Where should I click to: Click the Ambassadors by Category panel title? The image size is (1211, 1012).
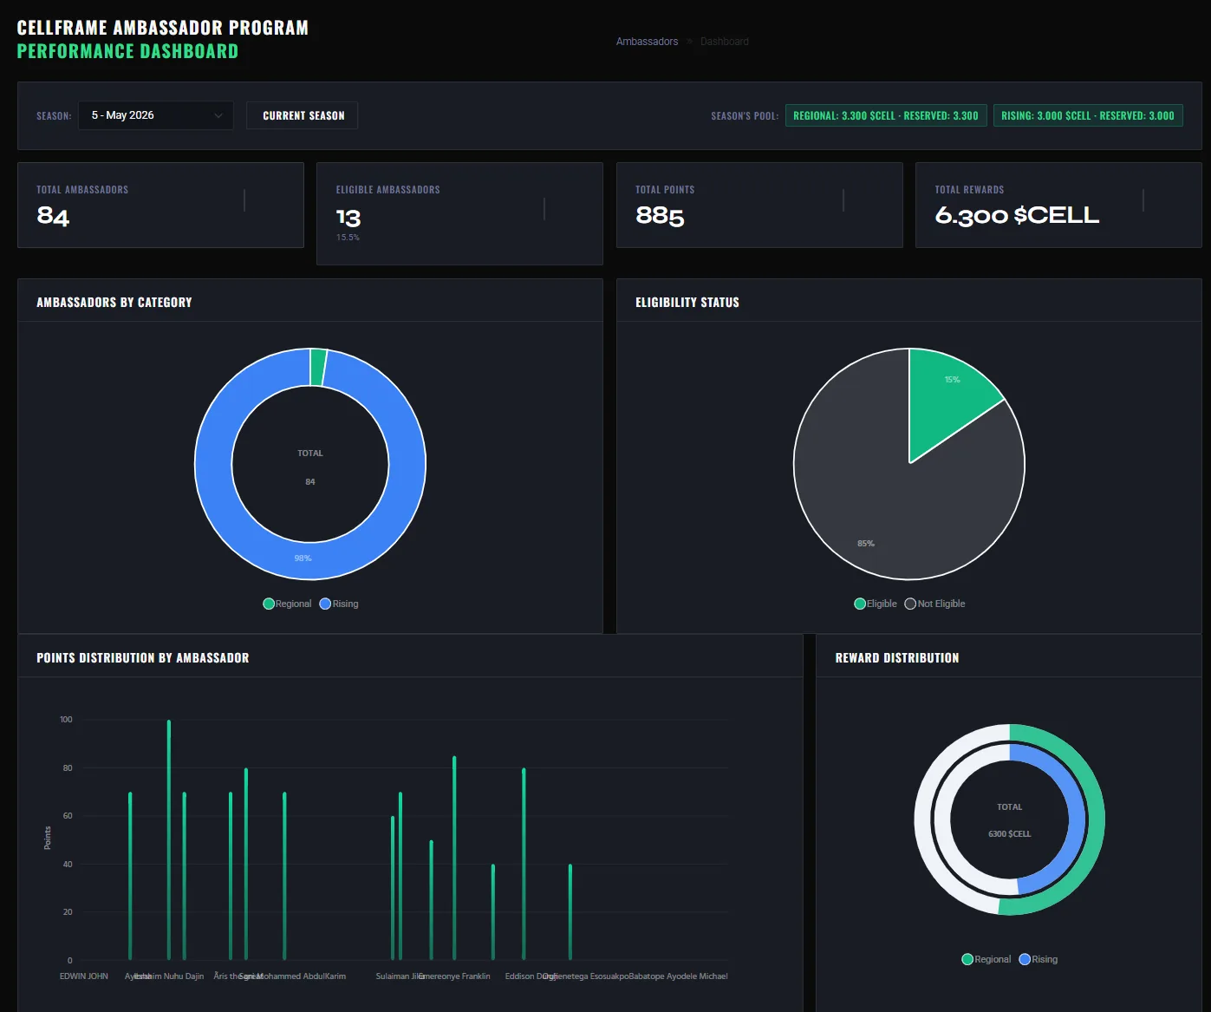114,303
